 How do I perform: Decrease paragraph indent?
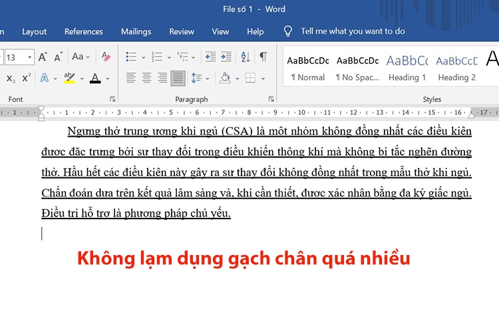[x=210, y=57]
